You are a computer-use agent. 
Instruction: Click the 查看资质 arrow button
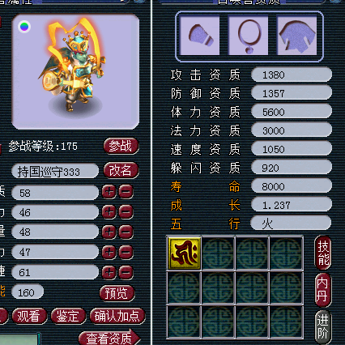(109, 338)
